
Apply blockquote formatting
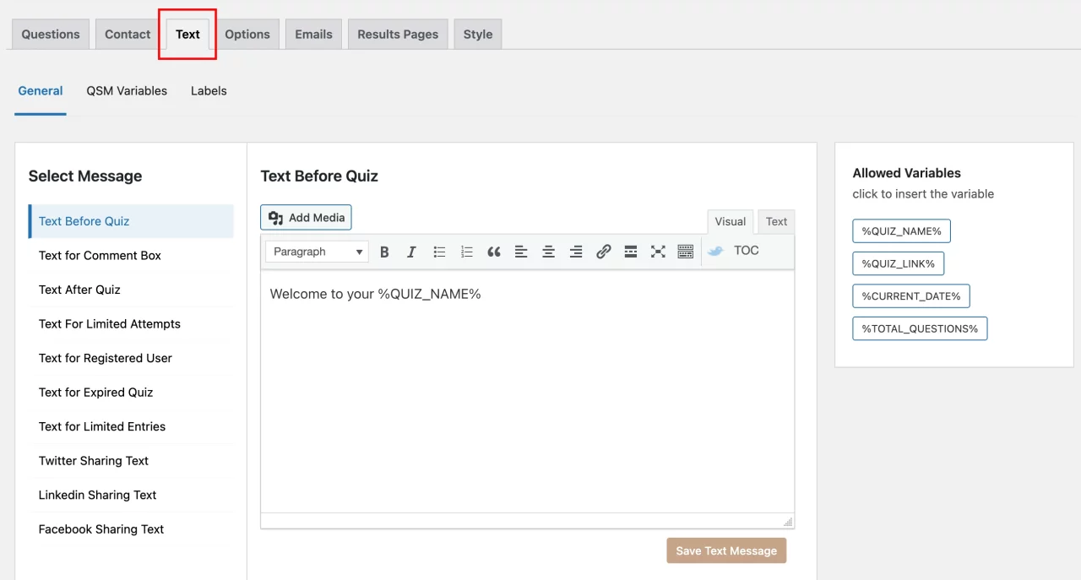pyautogui.click(x=494, y=251)
